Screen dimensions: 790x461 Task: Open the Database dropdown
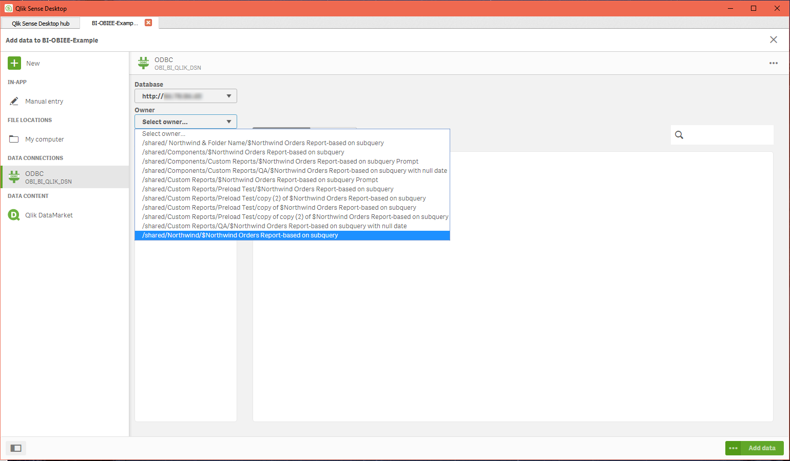pyautogui.click(x=186, y=96)
